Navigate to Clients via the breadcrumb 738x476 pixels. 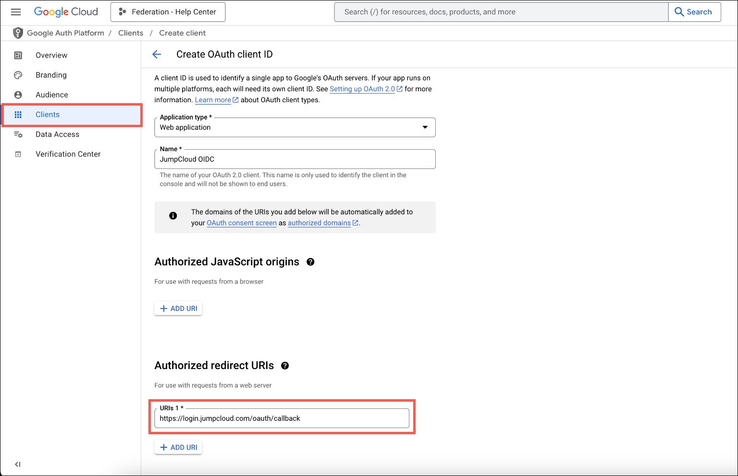pos(130,33)
